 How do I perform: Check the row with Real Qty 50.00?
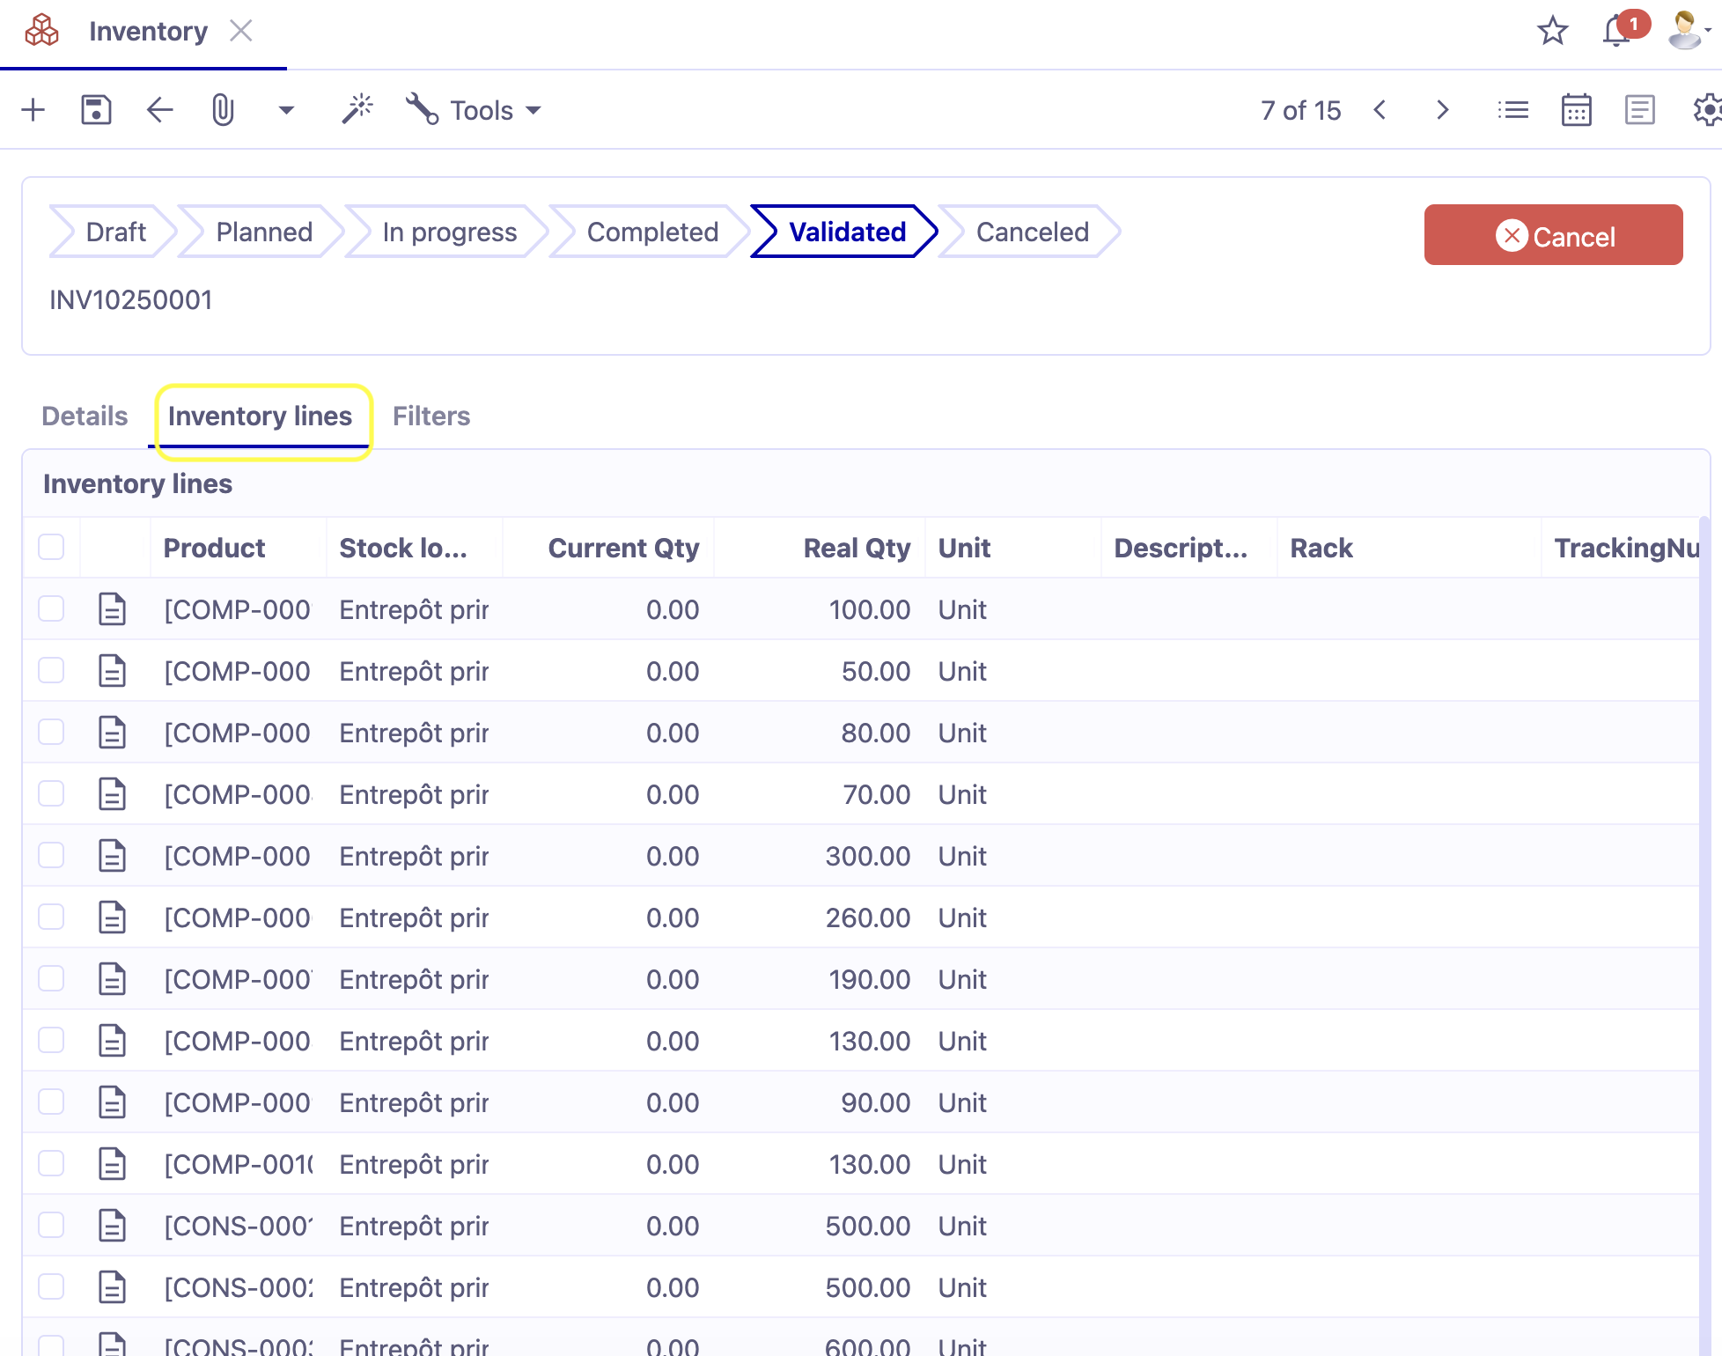[x=51, y=670]
